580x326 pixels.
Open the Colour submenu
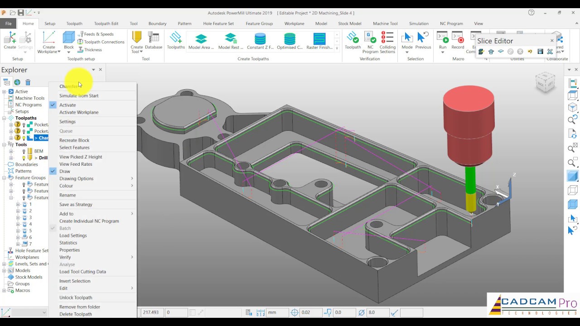pos(92,186)
